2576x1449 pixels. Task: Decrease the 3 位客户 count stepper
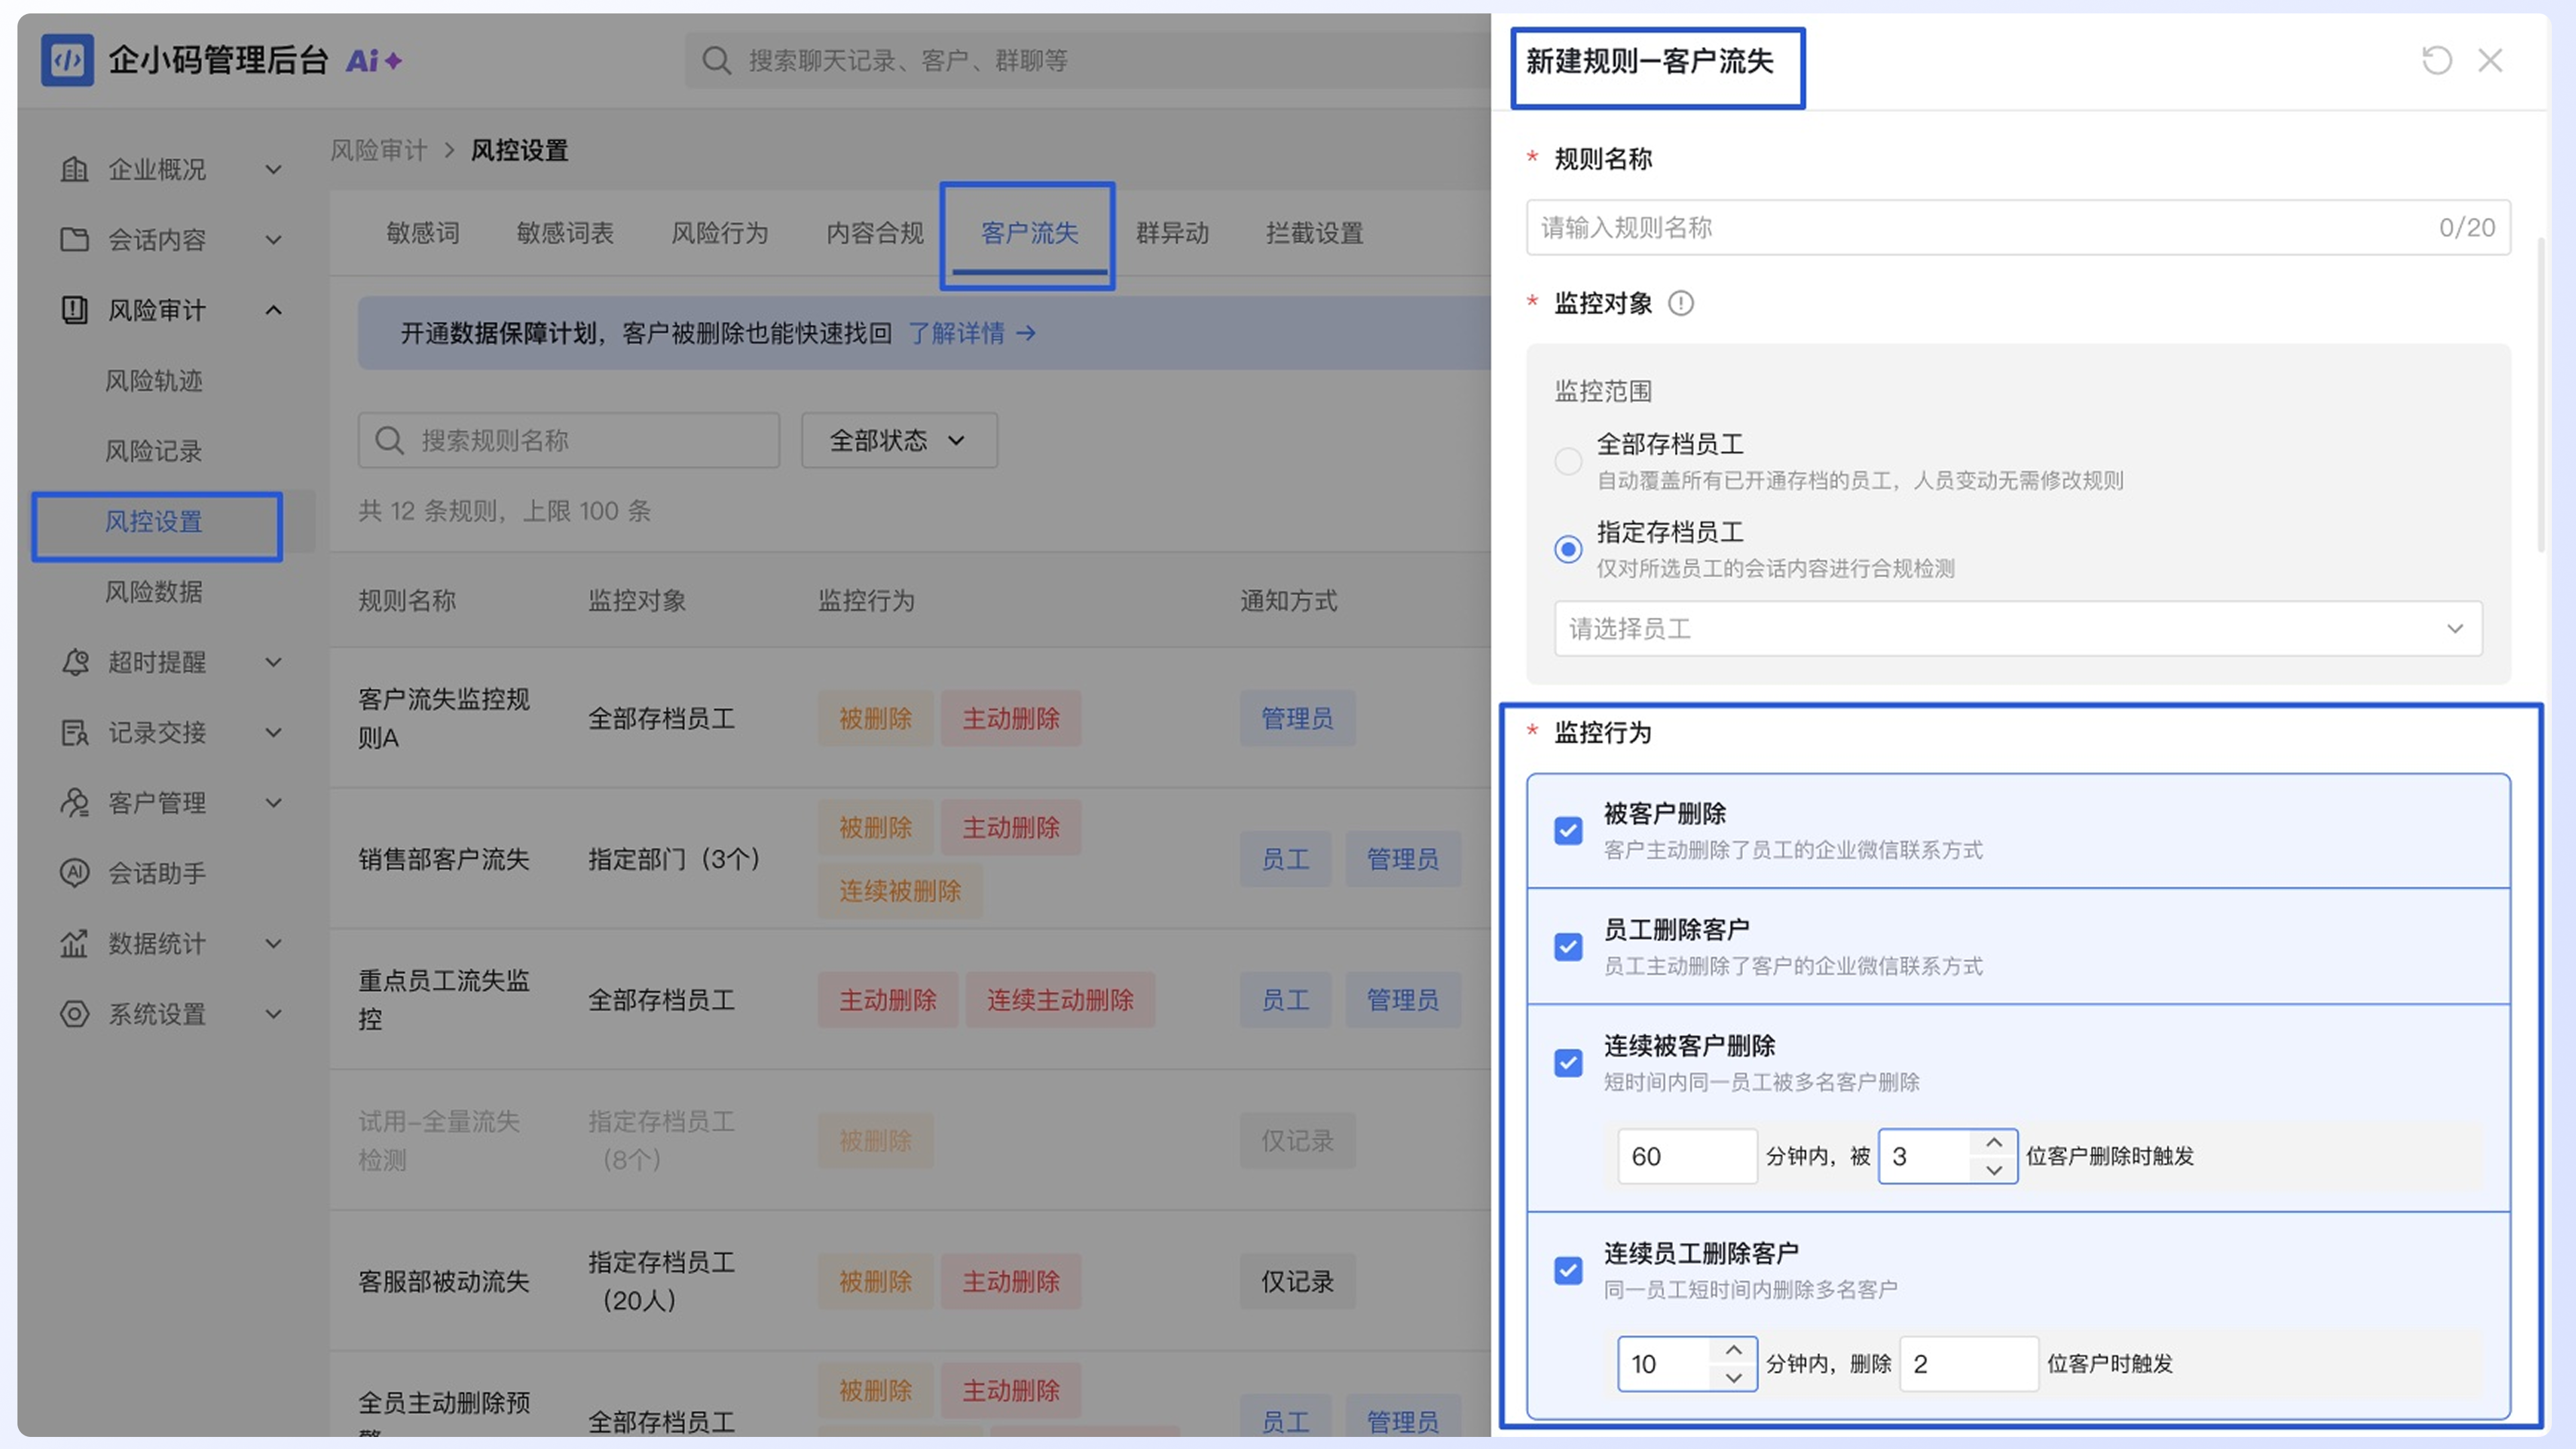pos(1994,1169)
